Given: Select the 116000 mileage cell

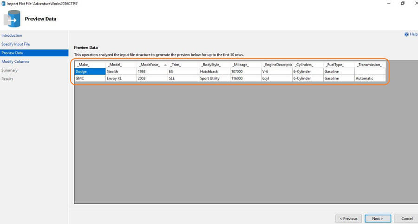Looking at the screenshot, I should (x=246, y=79).
